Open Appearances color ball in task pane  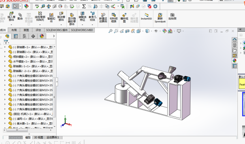point(234,61)
